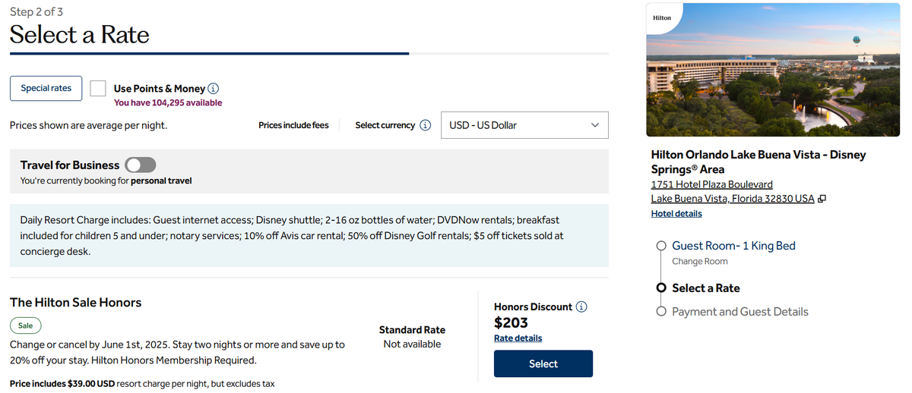The height and width of the screenshot is (393, 912).
Task: Check the Use Points & Money box
Action: click(x=97, y=88)
